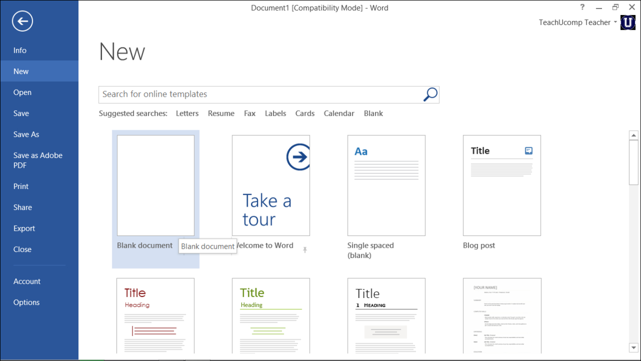The width and height of the screenshot is (641, 361).
Task: Click the TeachUcomp "U" account logo icon
Action: click(628, 22)
